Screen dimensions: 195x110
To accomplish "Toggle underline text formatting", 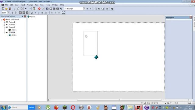I will click(x=42, y=13).
